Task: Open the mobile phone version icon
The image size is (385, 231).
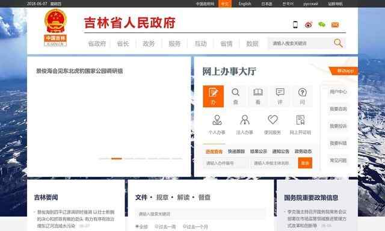Action: point(295,25)
